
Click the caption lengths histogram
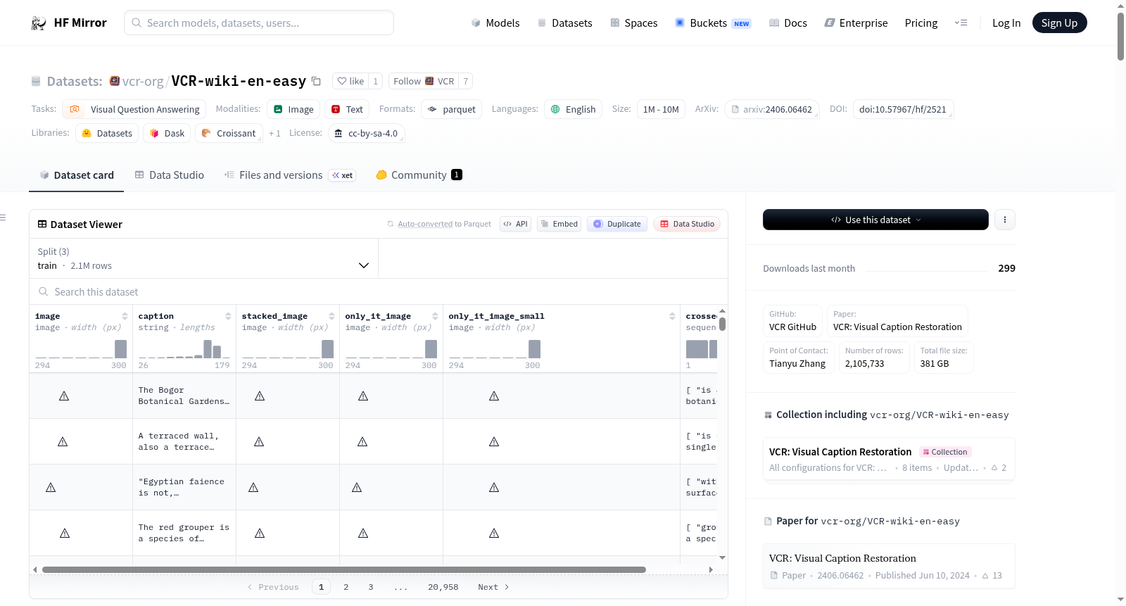pos(184,348)
